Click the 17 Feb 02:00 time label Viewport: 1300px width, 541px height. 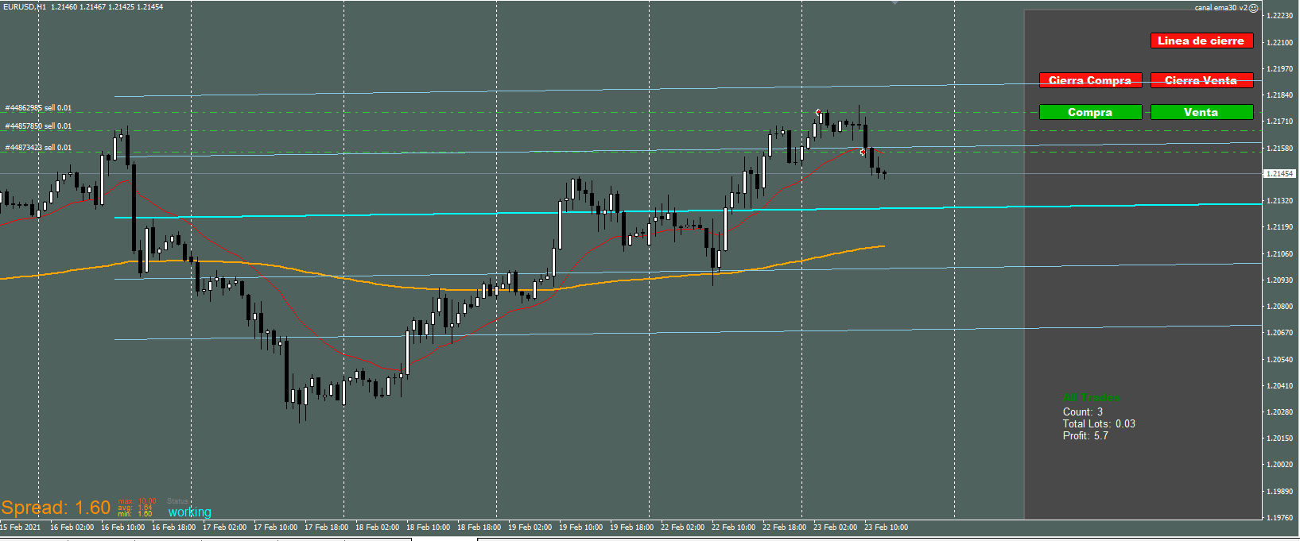click(x=224, y=527)
